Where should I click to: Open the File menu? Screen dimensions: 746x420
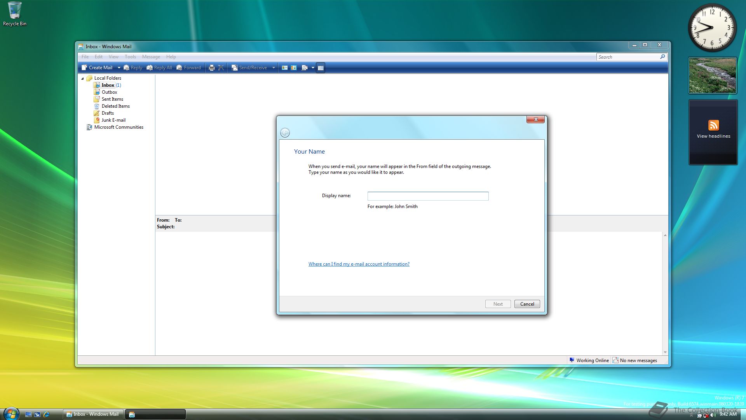(x=85, y=57)
